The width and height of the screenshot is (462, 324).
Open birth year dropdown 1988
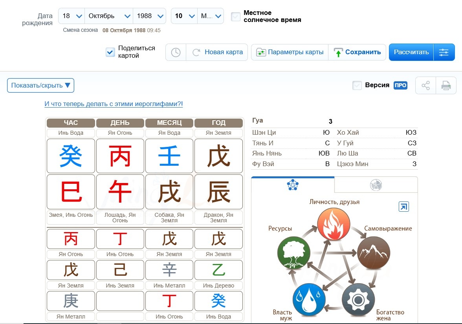pyautogui.click(x=150, y=16)
